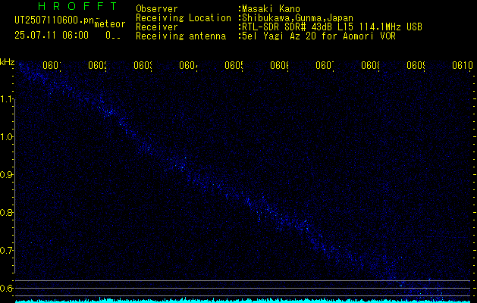Image resolution: width=477 pixels, height=303 pixels.
Task: Click the RTL-SDR receiver description line
Action: tap(332, 27)
